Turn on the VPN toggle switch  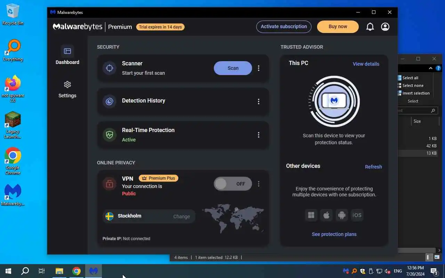click(x=233, y=184)
